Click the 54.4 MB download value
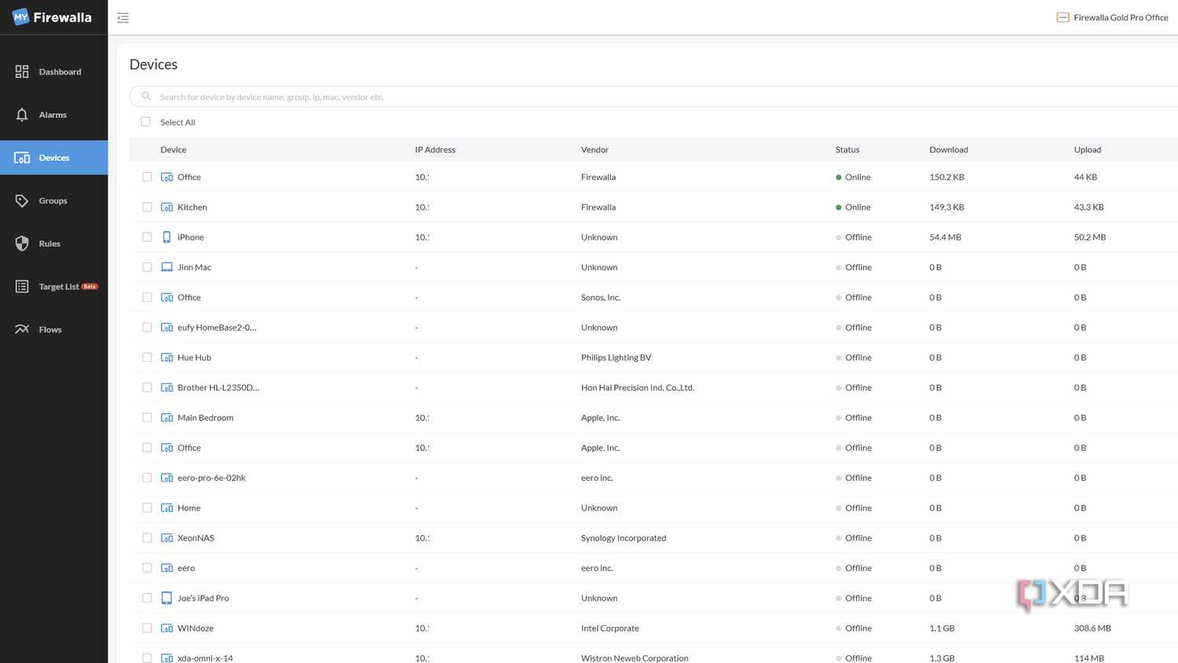 [946, 237]
